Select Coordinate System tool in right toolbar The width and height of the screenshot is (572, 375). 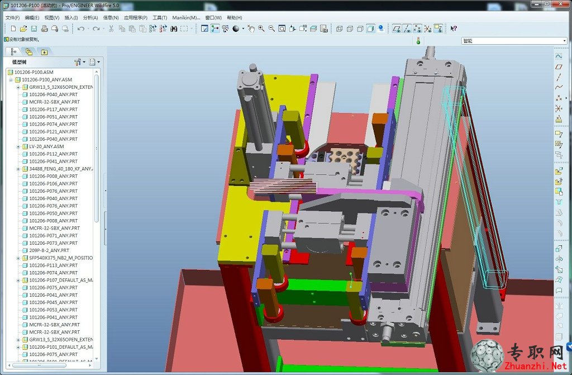pyautogui.click(x=559, y=108)
